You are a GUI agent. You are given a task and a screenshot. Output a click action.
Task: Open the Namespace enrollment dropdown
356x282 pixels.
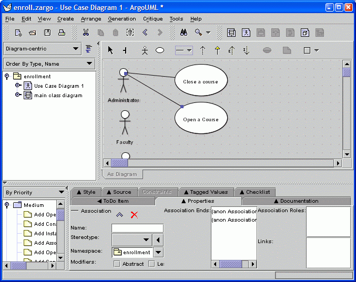[x=158, y=252]
